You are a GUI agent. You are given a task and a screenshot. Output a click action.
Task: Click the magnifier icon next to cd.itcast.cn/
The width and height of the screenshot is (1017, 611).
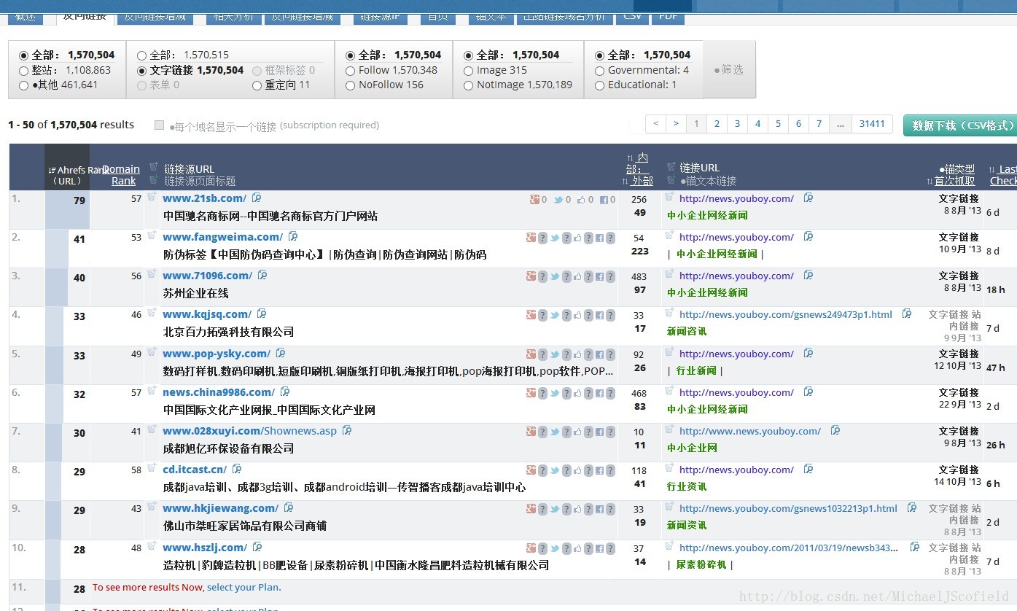pos(236,470)
